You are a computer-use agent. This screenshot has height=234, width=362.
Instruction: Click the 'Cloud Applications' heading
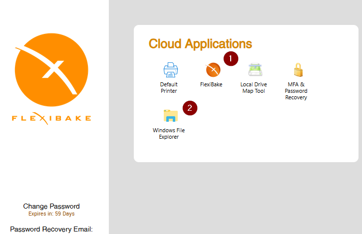200,44
